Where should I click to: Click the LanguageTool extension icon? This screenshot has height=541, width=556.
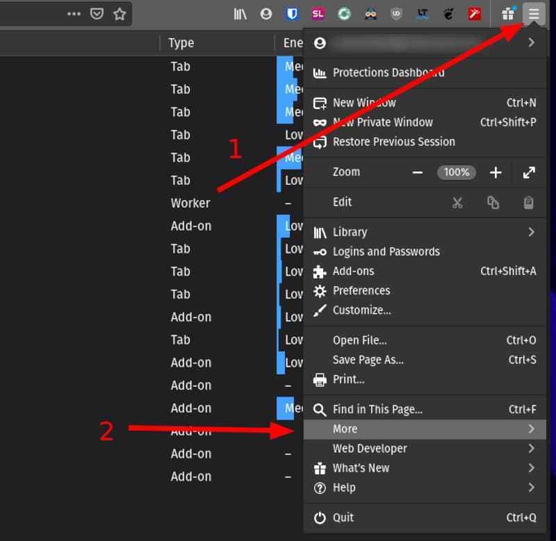click(x=423, y=13)
